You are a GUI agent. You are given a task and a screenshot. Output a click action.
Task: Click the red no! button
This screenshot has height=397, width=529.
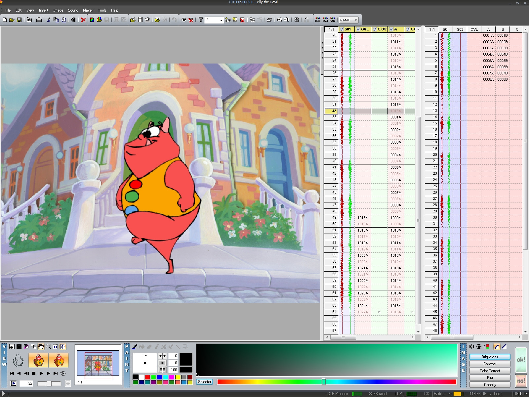[521, 381]
